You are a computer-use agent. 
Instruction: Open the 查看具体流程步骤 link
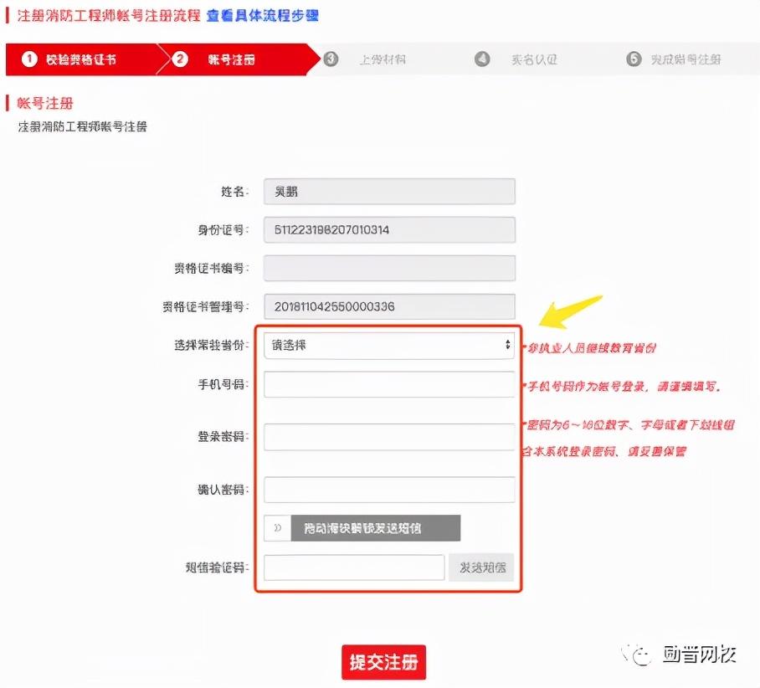pyautogui.click(x=262, y=16)
